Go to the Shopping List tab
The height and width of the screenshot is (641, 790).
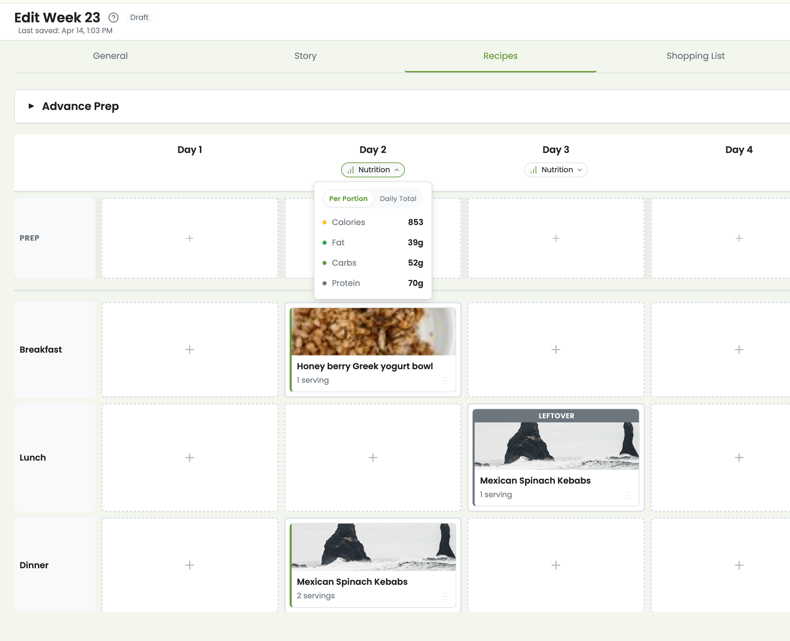click(x=695, y=56)
